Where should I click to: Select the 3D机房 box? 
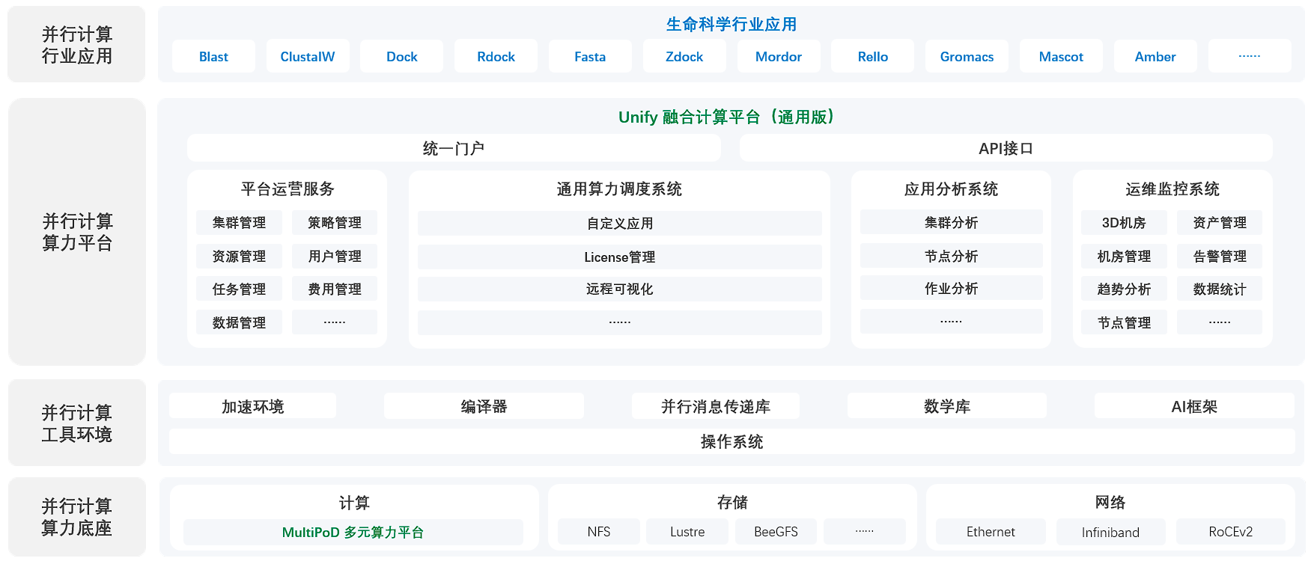1124,222
